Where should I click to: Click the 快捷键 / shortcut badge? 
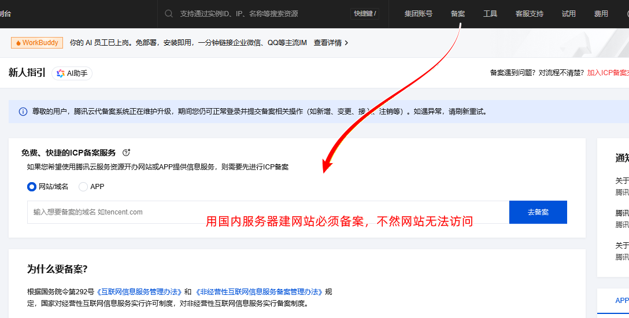point(365,13)
